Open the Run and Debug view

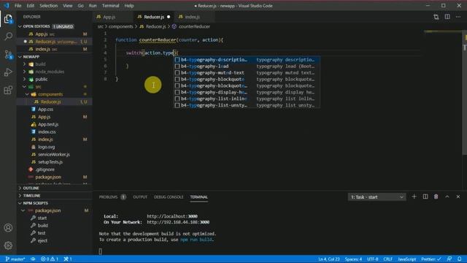click(x=8, y=72)
